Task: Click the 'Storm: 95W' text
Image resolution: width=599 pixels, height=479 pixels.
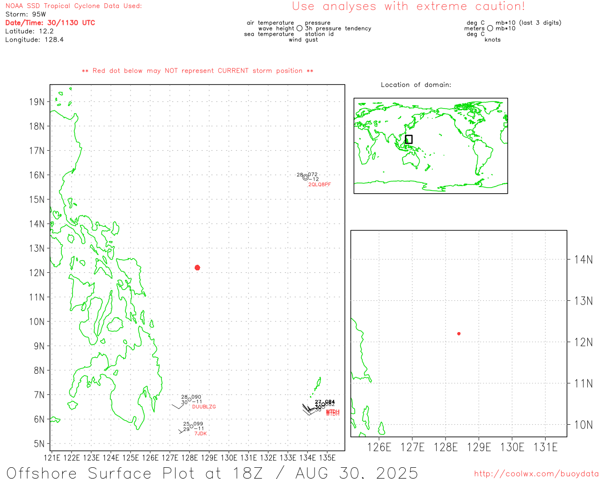Action: (x=26, y=15)
